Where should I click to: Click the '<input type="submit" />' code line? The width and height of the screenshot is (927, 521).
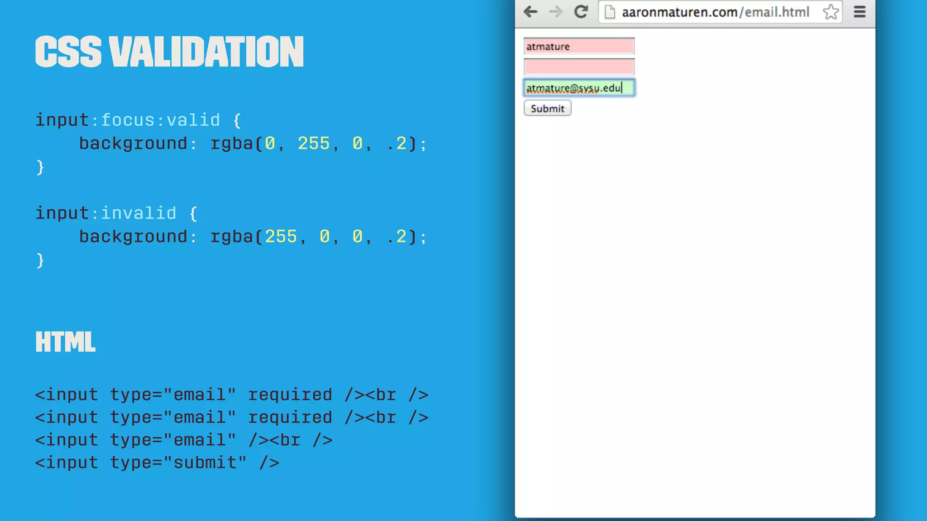click(157, 463)
